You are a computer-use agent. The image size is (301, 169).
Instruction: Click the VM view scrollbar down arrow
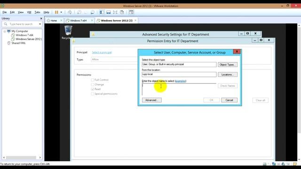pos(299,160)
